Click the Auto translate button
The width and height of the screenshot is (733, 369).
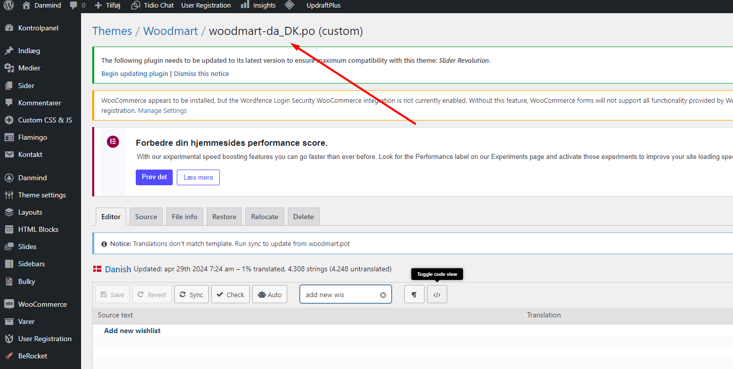[270, 295]
